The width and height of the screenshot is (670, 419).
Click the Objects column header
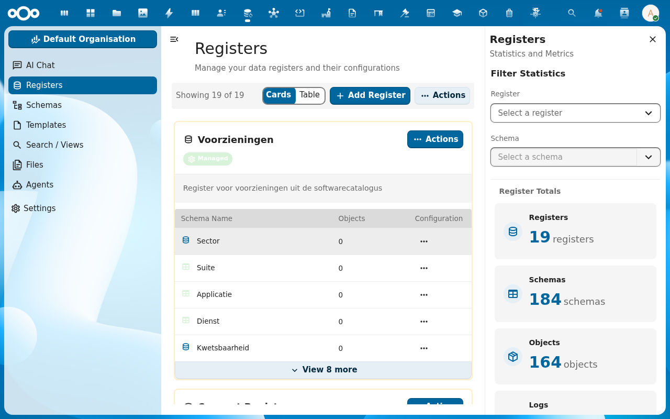point(352,218)
